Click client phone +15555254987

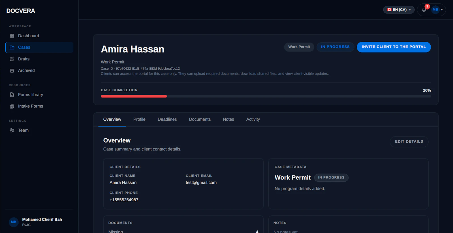click(x=124, y=200)
